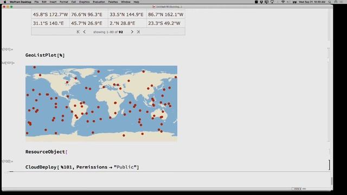Click cell 31.1°S 140.°E
The image size is (347, 195).
(x=50, y=23)
